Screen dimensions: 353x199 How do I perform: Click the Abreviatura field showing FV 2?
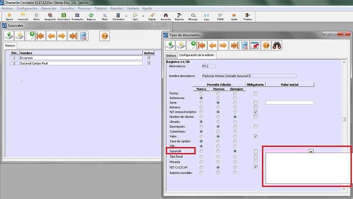(209, 66)
